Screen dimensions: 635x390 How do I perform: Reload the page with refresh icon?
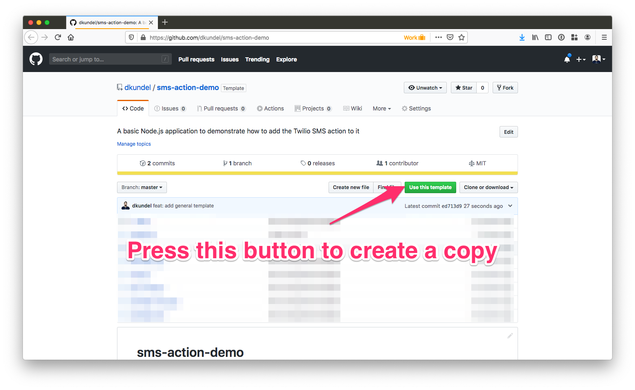(x=58, y=37)
